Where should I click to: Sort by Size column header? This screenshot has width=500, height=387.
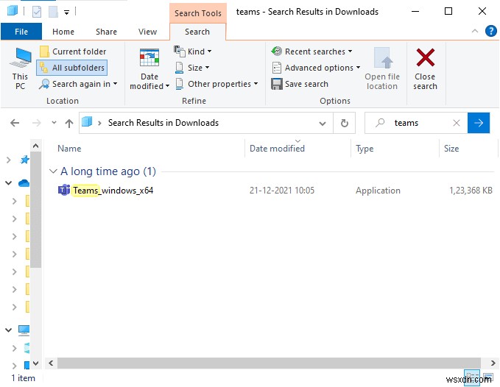(x=451, y=149)
